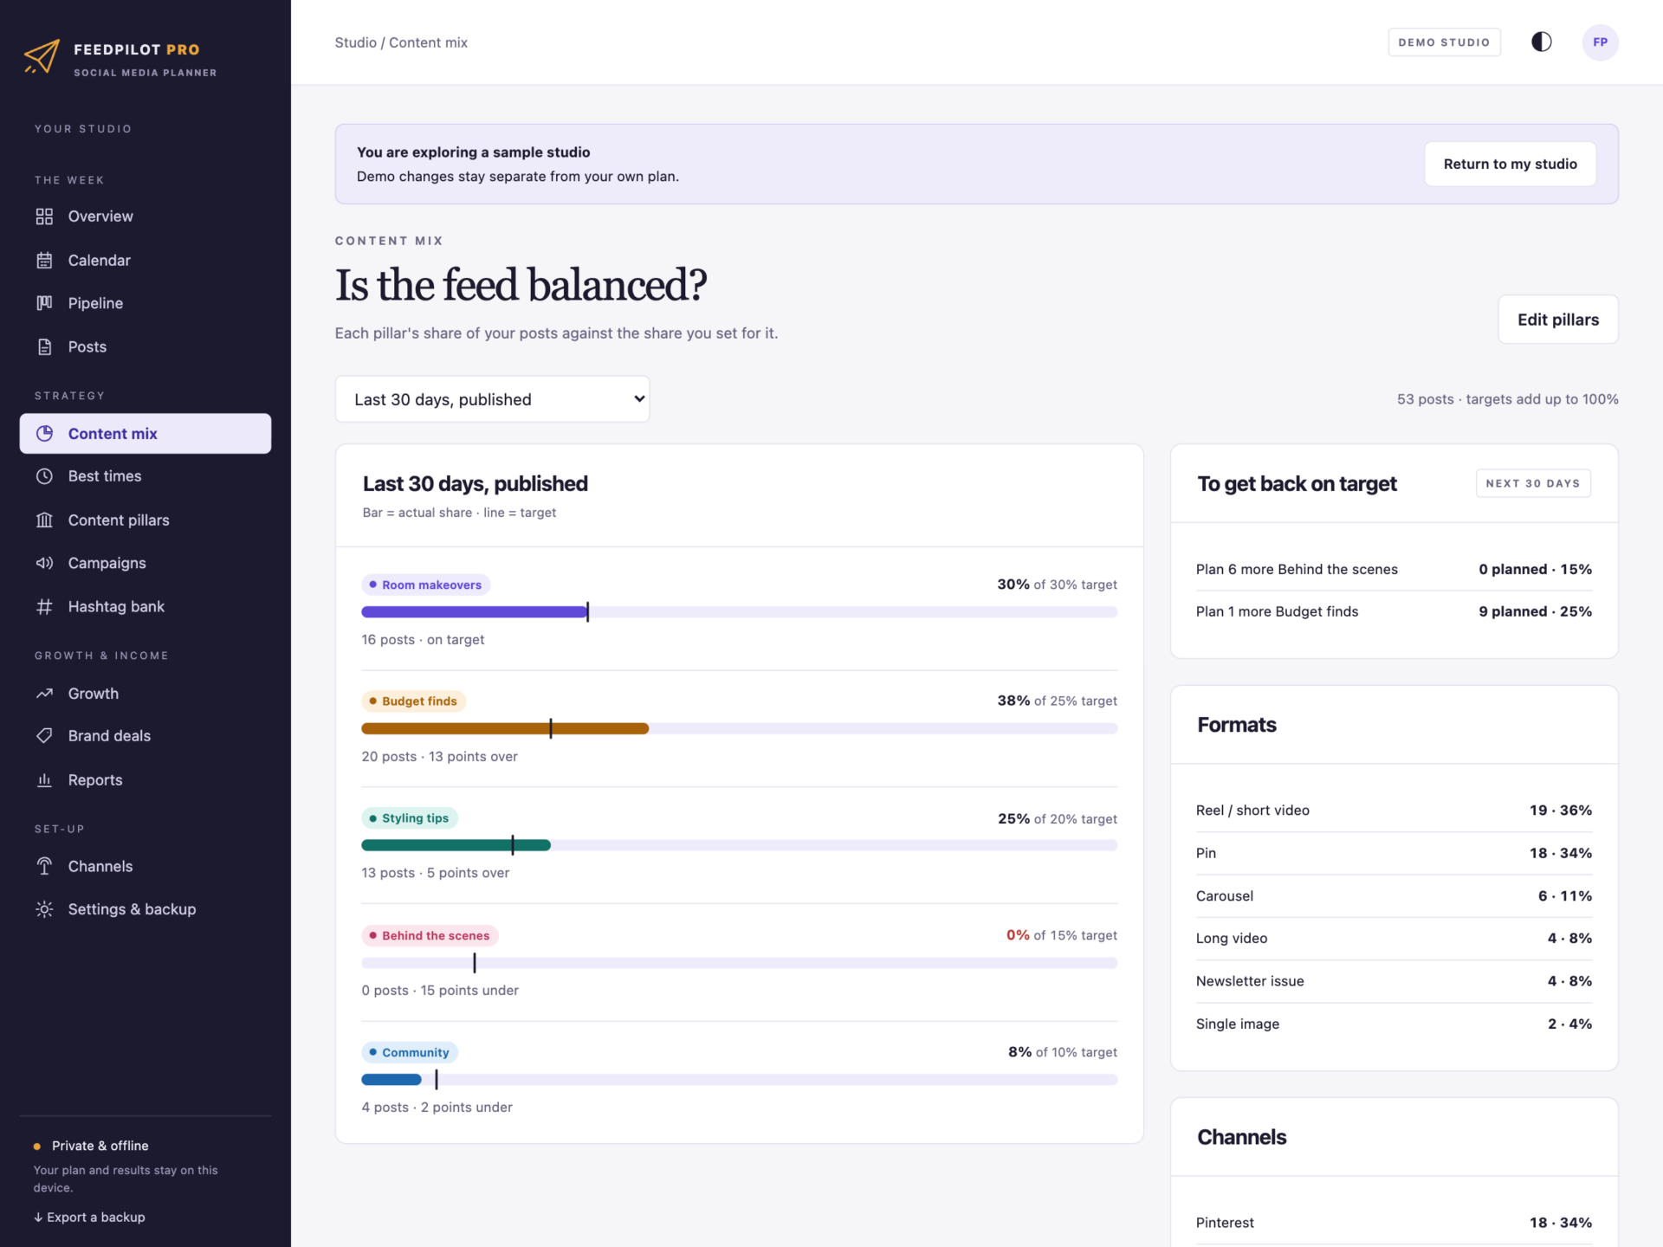Image resolution: width=1663 pixels, height=1247 pixels.
Task: Go to Reports in the sidebar
Action: [x=146, y=779]
